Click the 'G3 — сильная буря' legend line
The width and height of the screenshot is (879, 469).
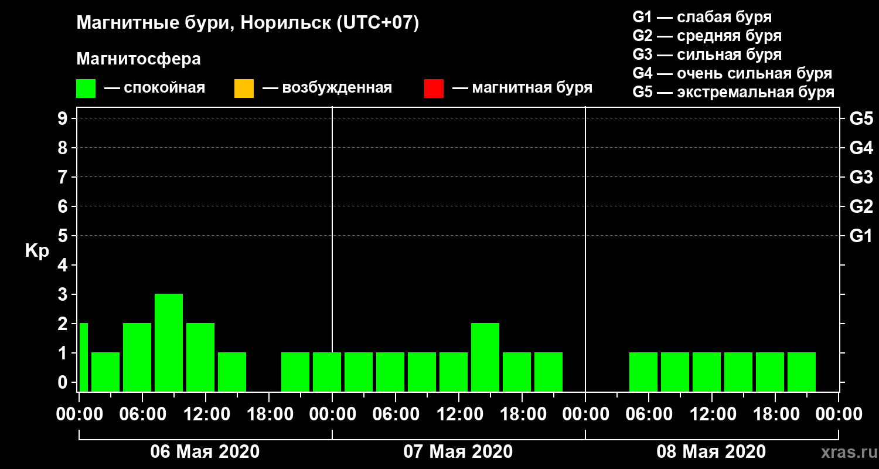(x=707, y=55)
